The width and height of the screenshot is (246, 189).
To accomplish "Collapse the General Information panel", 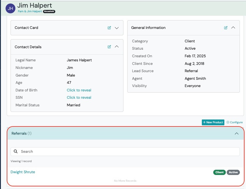I will coord(233,27).
